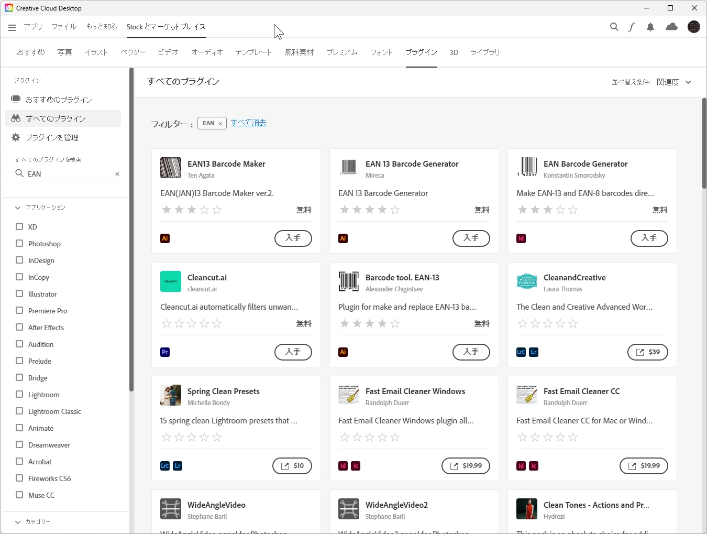This screenshot has height=534, width=707.
Task: Check the After Effects application filter
Action: [x=19, y=327]
